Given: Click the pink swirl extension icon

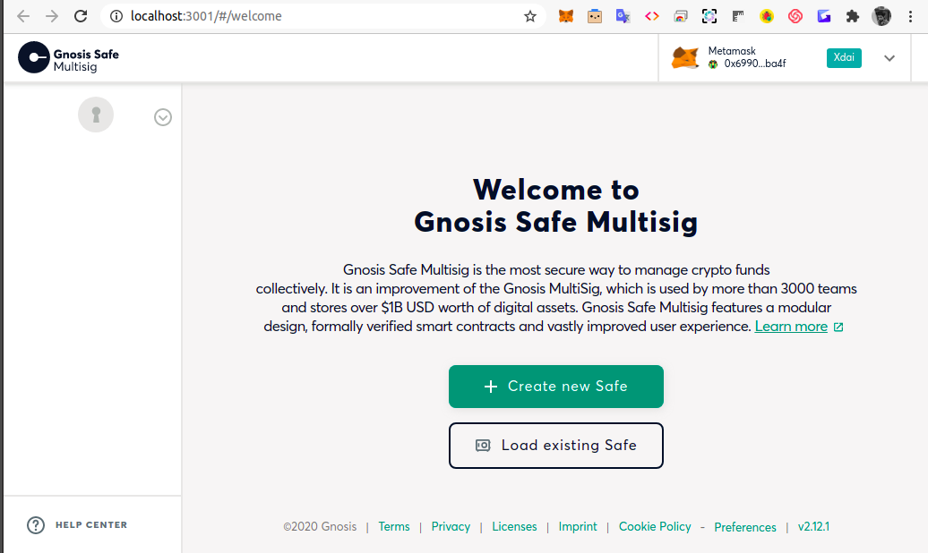Looking at the screenshot, I should [x=795, y=16].
